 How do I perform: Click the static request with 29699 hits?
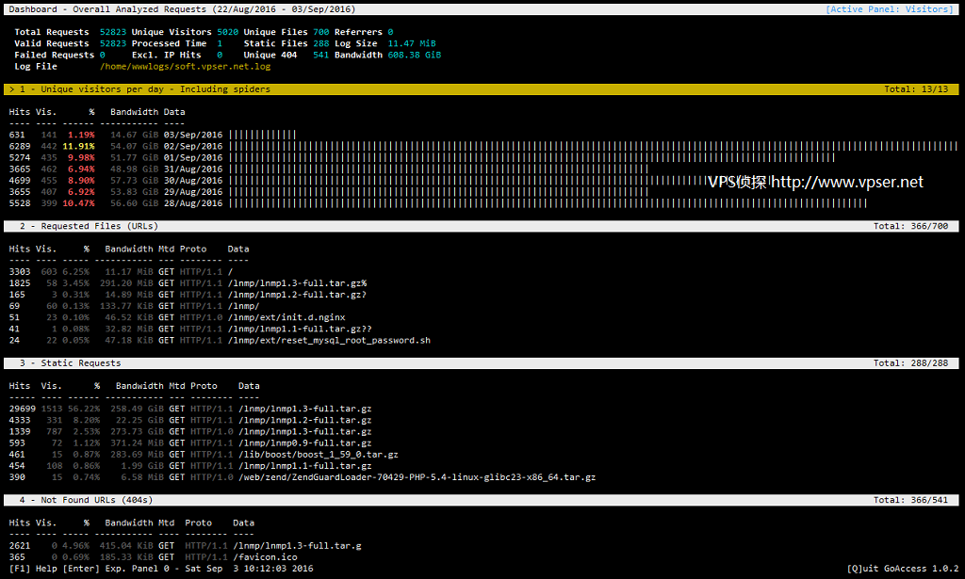pyautogui.click(x=190, y=409)
